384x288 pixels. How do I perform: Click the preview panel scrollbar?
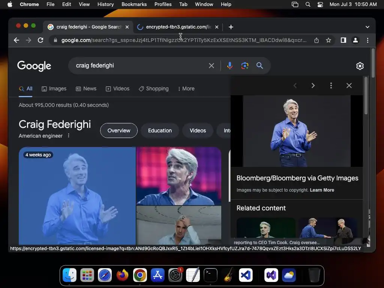[x=366, y=96]
